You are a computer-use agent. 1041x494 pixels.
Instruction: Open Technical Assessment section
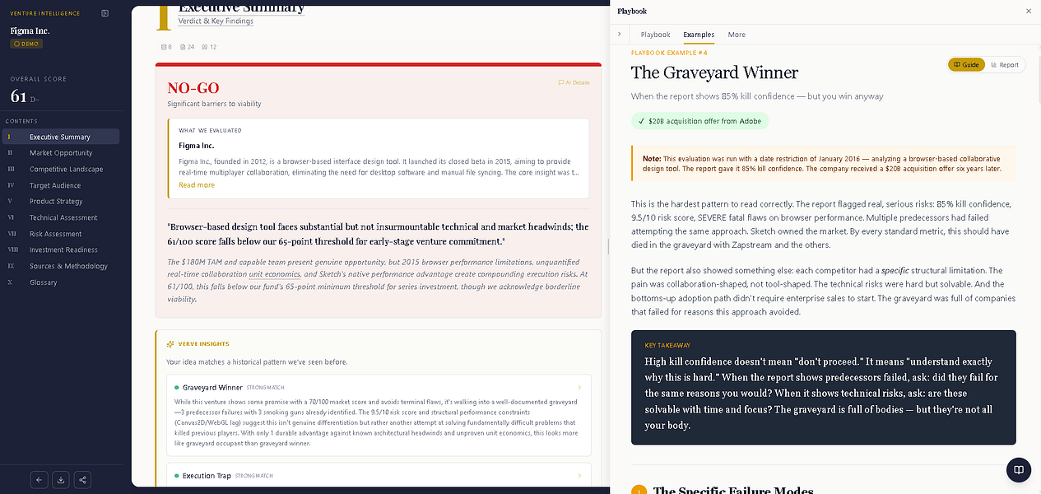(62, 217)
